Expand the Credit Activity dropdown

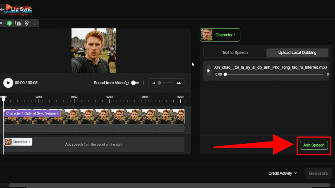(283, 173)
